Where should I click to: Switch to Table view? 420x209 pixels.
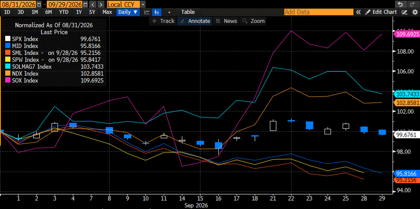pyautogui.click(x=188, y=12)
